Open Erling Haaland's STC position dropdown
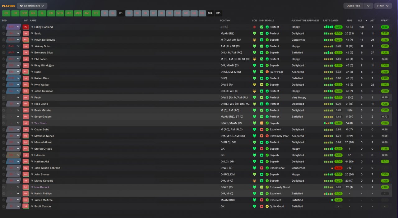This screenshot has width=398, height=218. (x=13, y=27)
